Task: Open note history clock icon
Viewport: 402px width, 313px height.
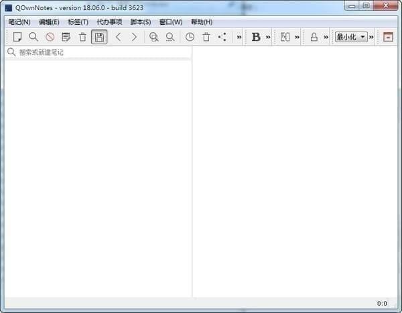Action: pos(190,37)
